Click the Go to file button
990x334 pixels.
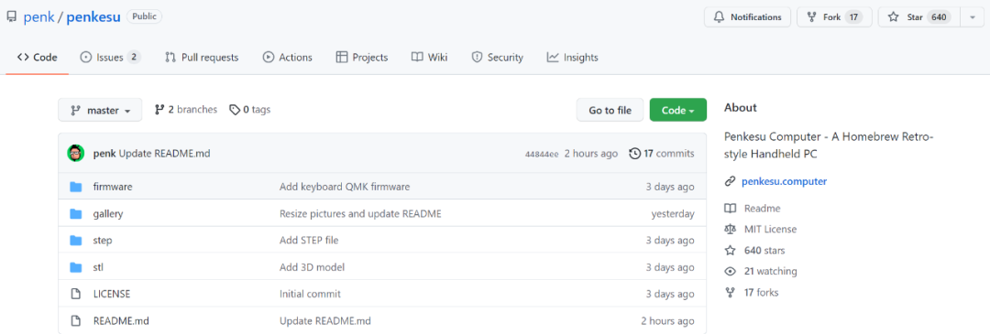point(610,111)
